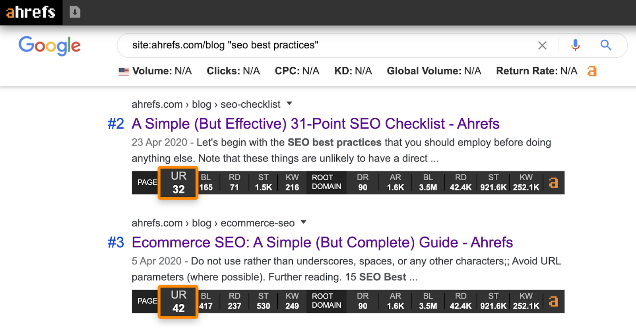Screen dimensions: 636x328
Task: Click the ROOT DOMAIN label on the second bar
Action: pos(326,301)
